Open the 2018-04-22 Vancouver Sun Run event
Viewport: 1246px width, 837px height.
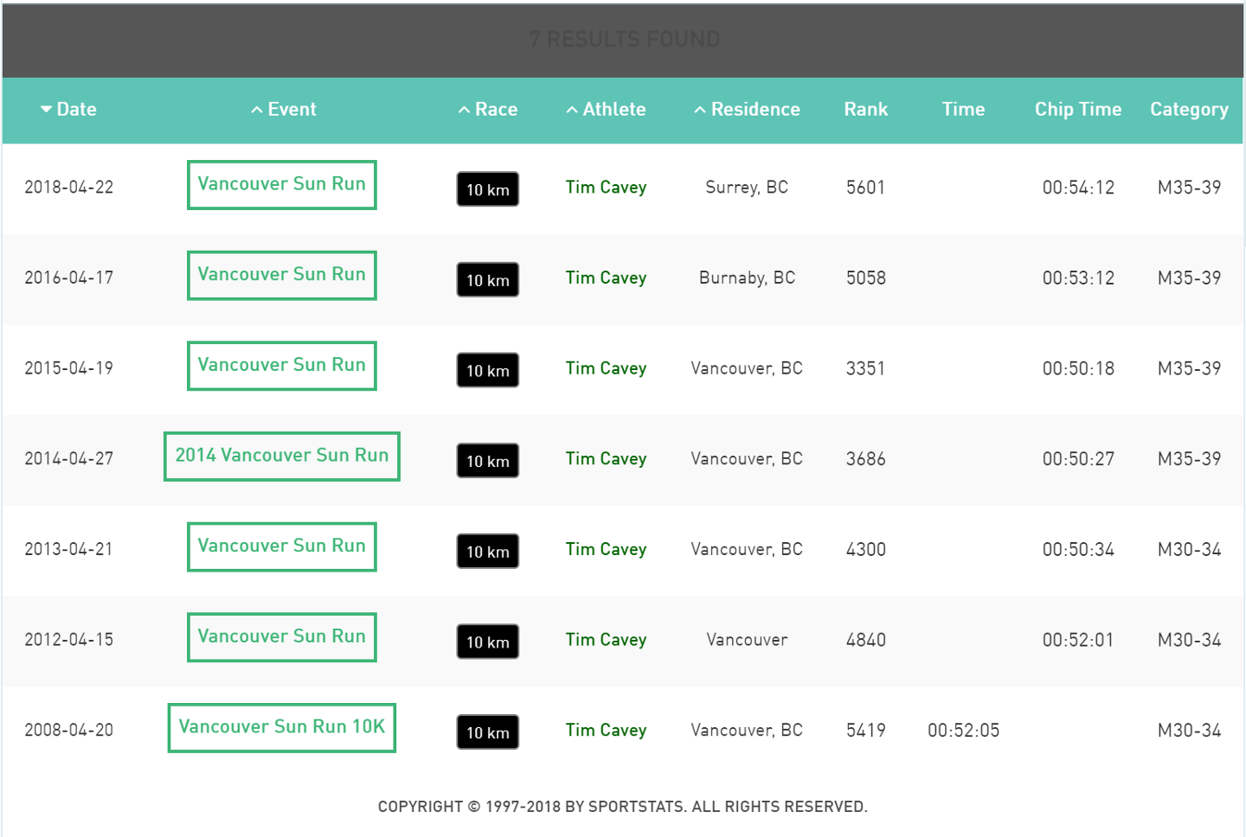point(281,184)
